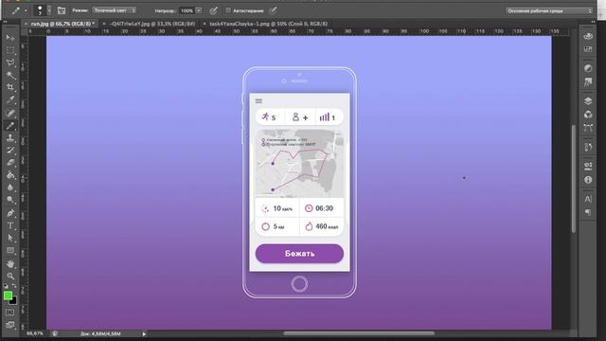Select the Rectangle shape tool
The height and width of the screenshot is (341, 606).
point(10,250)
